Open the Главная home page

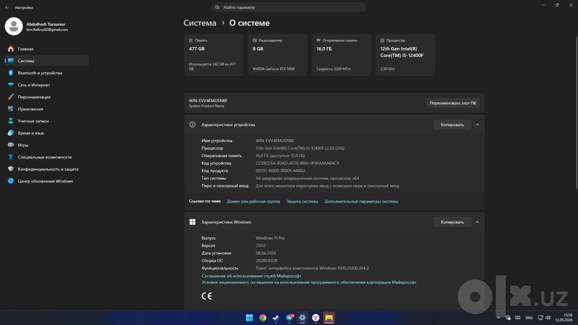click(46, 48)
